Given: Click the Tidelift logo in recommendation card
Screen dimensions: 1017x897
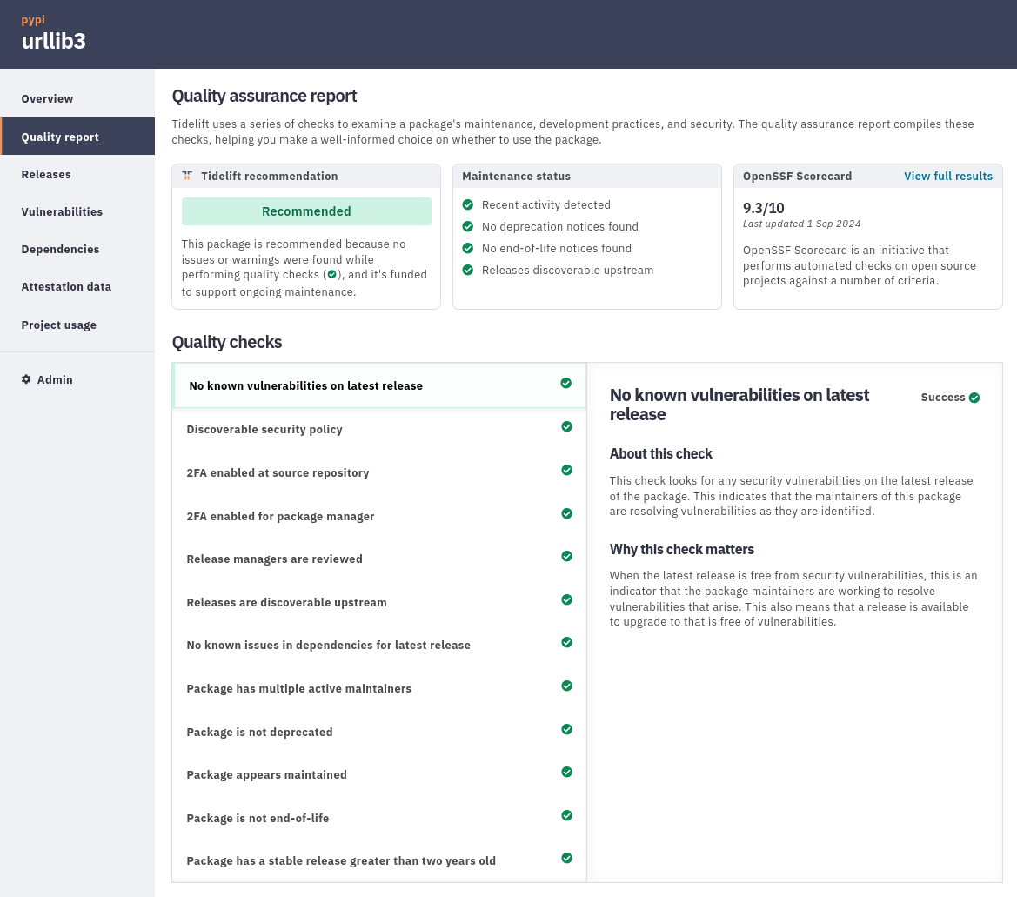Looking at the screenshot, I should tap(186, 175).
